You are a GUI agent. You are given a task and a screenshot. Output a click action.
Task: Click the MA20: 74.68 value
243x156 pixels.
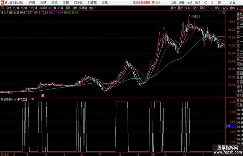pos(56,13)
